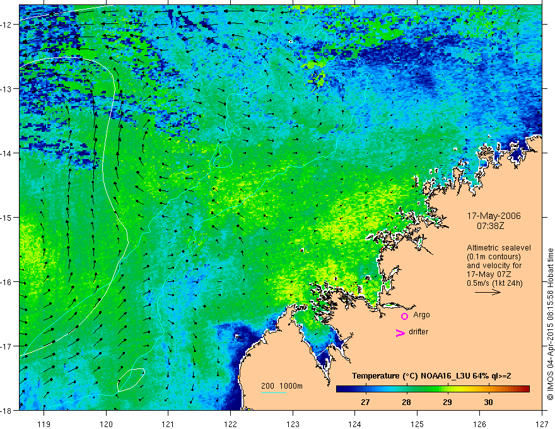
Task: Click the latitude -17 axis label
Action: tap(7, 346)
